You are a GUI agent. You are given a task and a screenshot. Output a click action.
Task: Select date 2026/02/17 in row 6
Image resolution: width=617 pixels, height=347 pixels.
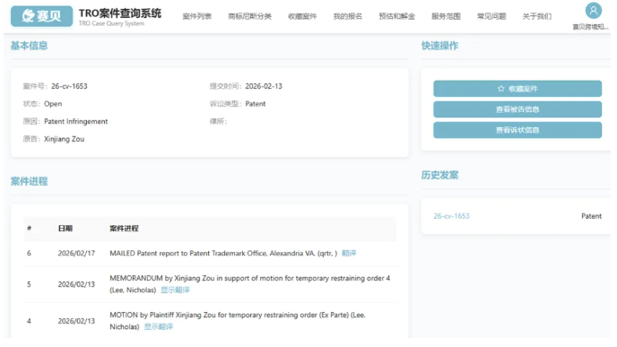click(76, 254)
